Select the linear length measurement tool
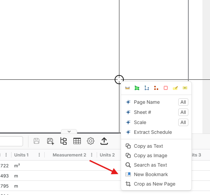This screenshot has height=195, width=210. (x=127, y=88)
